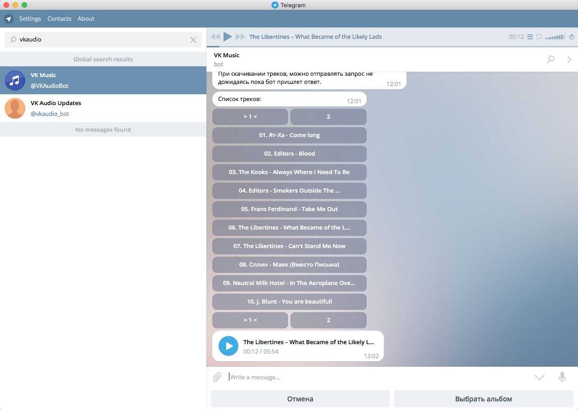Expand chat info with right chevron
The image size is (578, 410).
(x=569, y=60)
